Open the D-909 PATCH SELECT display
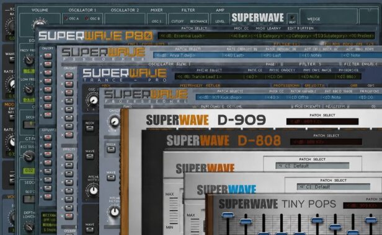The height and width of the screenshot is (235, 382). (x=322, y=121)
